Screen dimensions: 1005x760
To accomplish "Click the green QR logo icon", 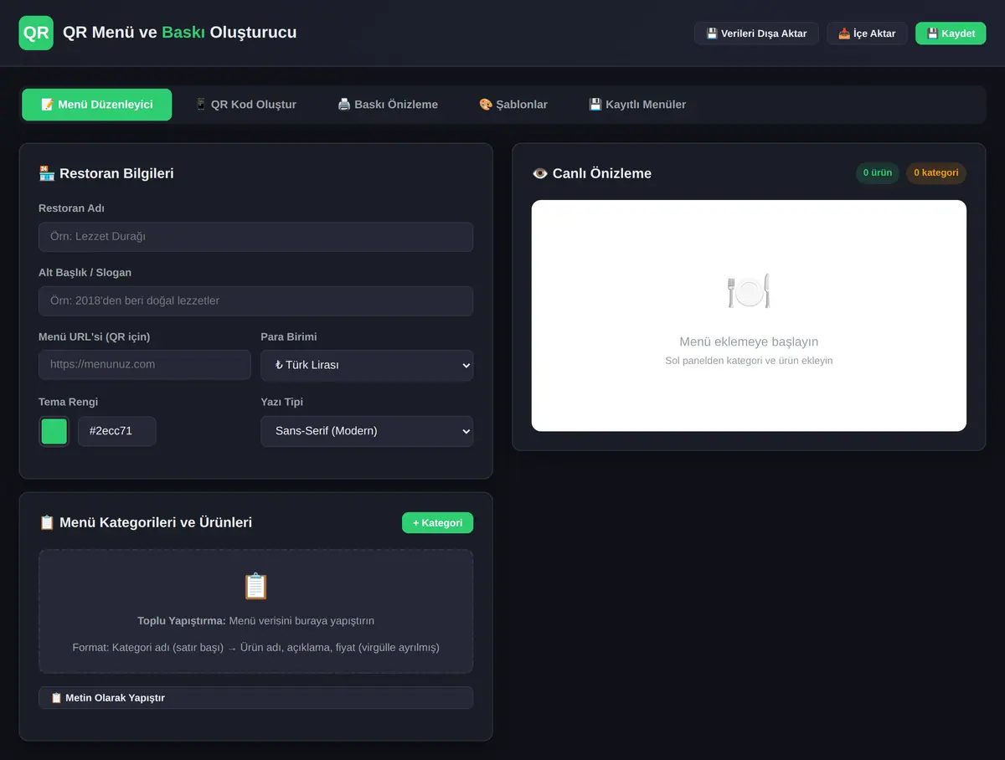I will click(36, 33).
